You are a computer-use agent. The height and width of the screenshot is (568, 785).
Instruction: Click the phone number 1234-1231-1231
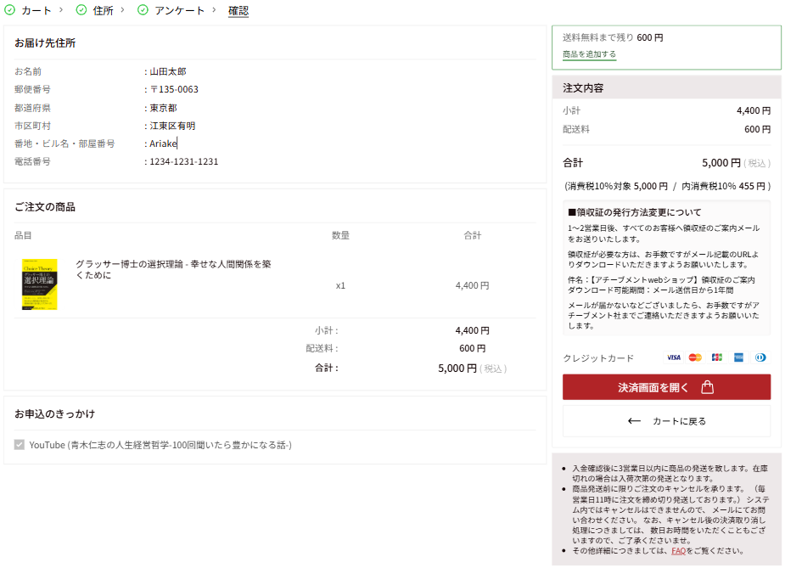coord(184,162)
